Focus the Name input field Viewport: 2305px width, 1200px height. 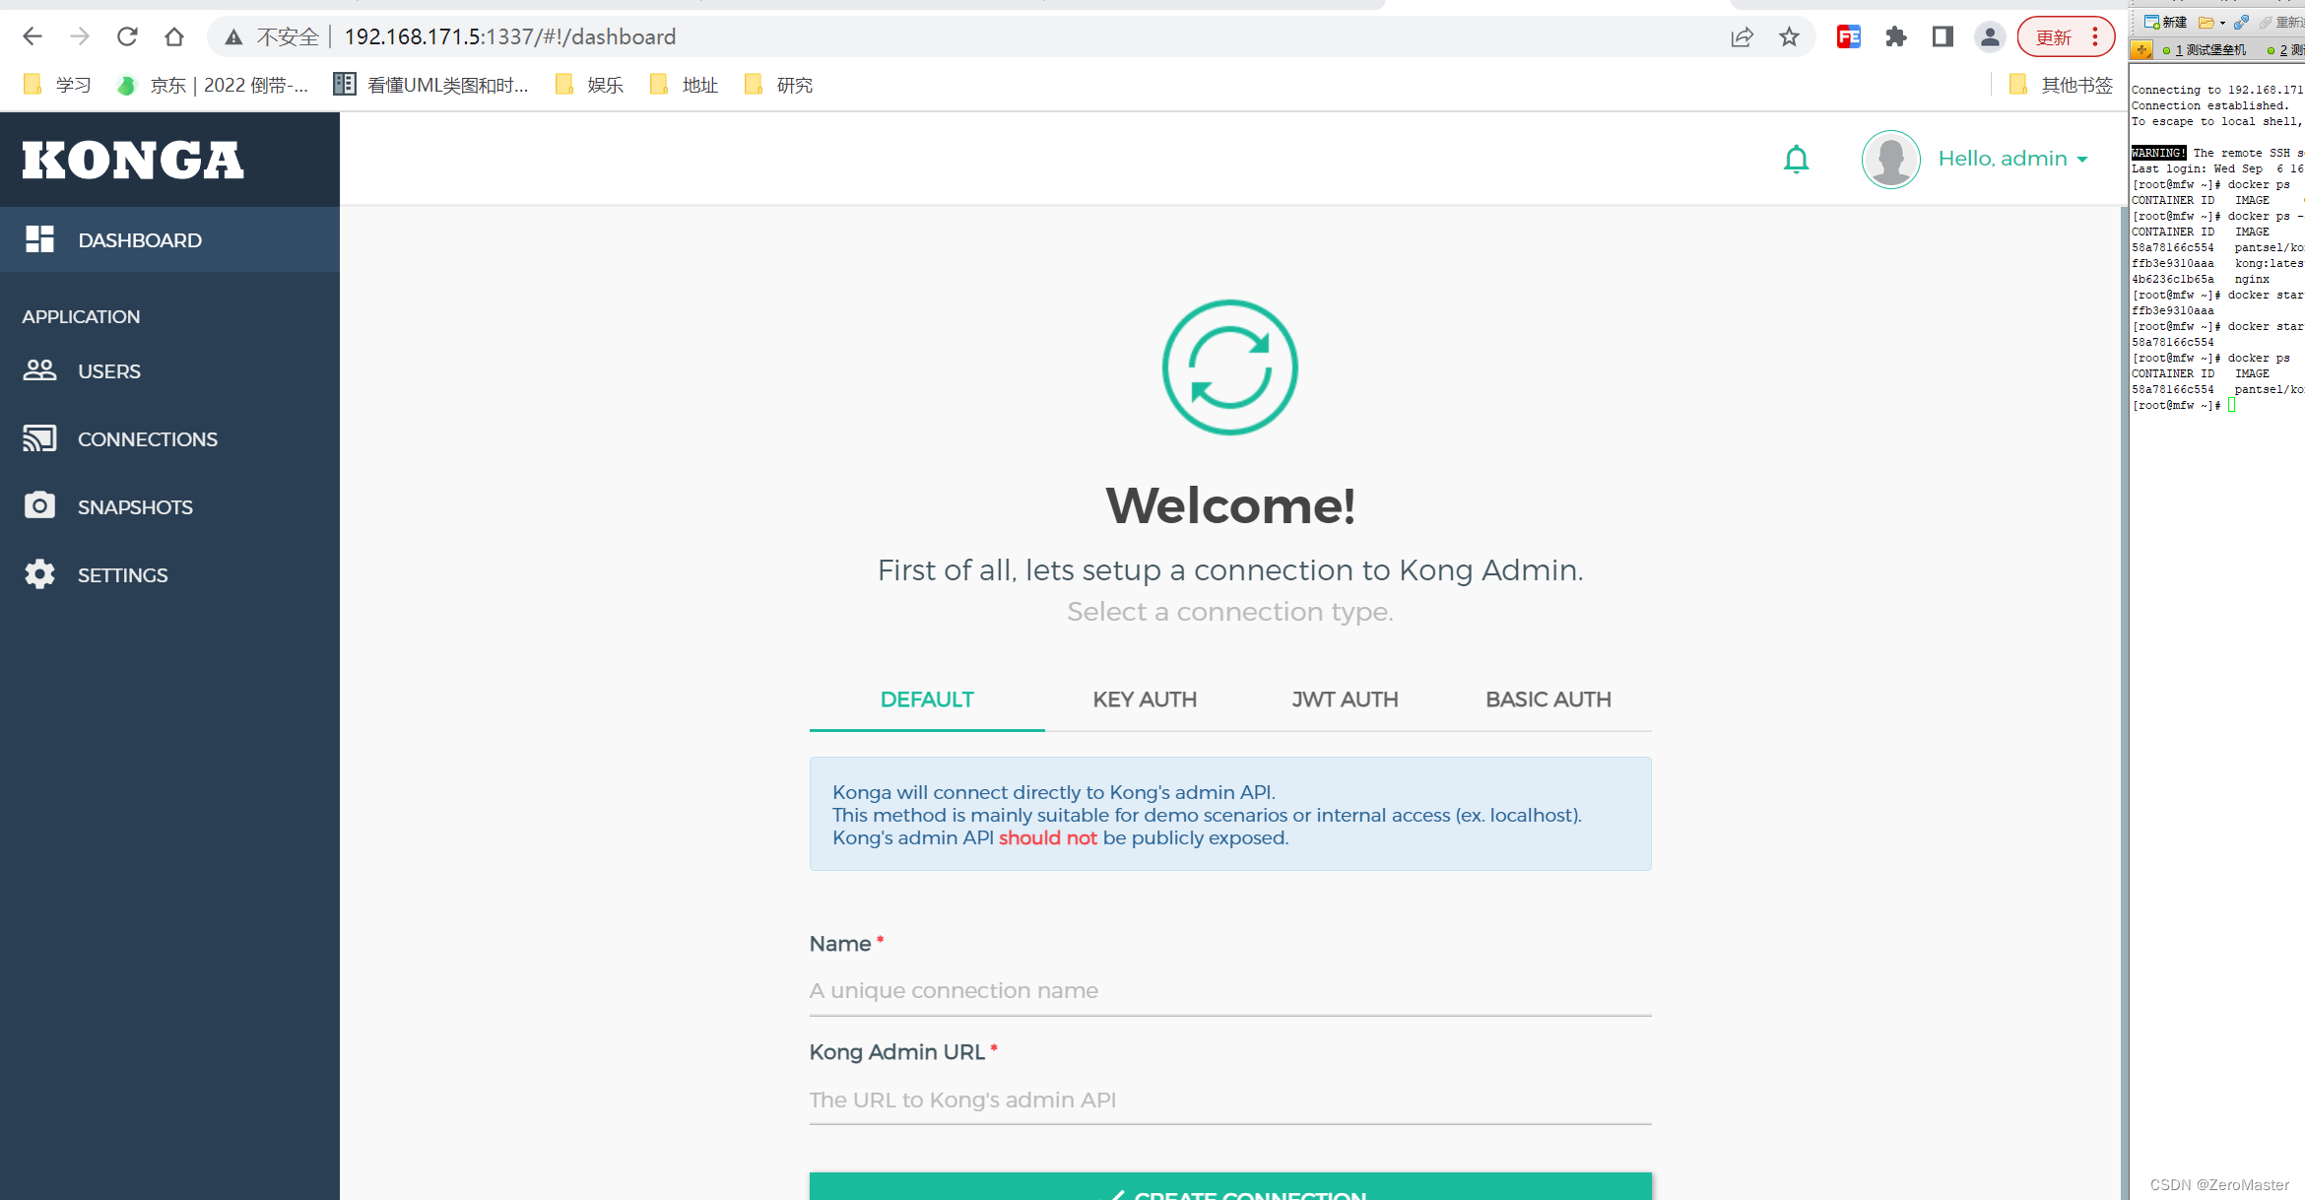point(1230,991)
